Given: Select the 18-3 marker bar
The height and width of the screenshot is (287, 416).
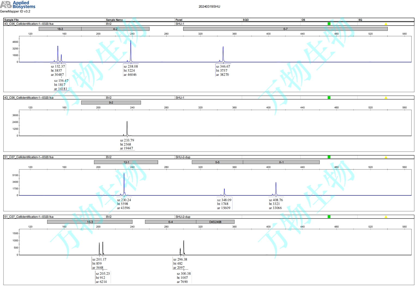Looking at the screenshot, I should click(60, 29).
